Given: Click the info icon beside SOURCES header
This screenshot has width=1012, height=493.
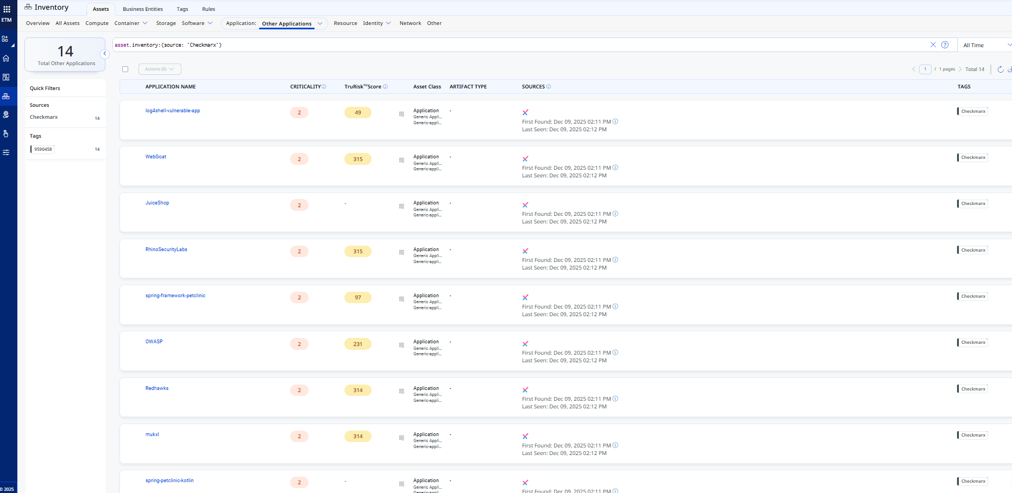Looking at the screenshot, I should [549, 87].
